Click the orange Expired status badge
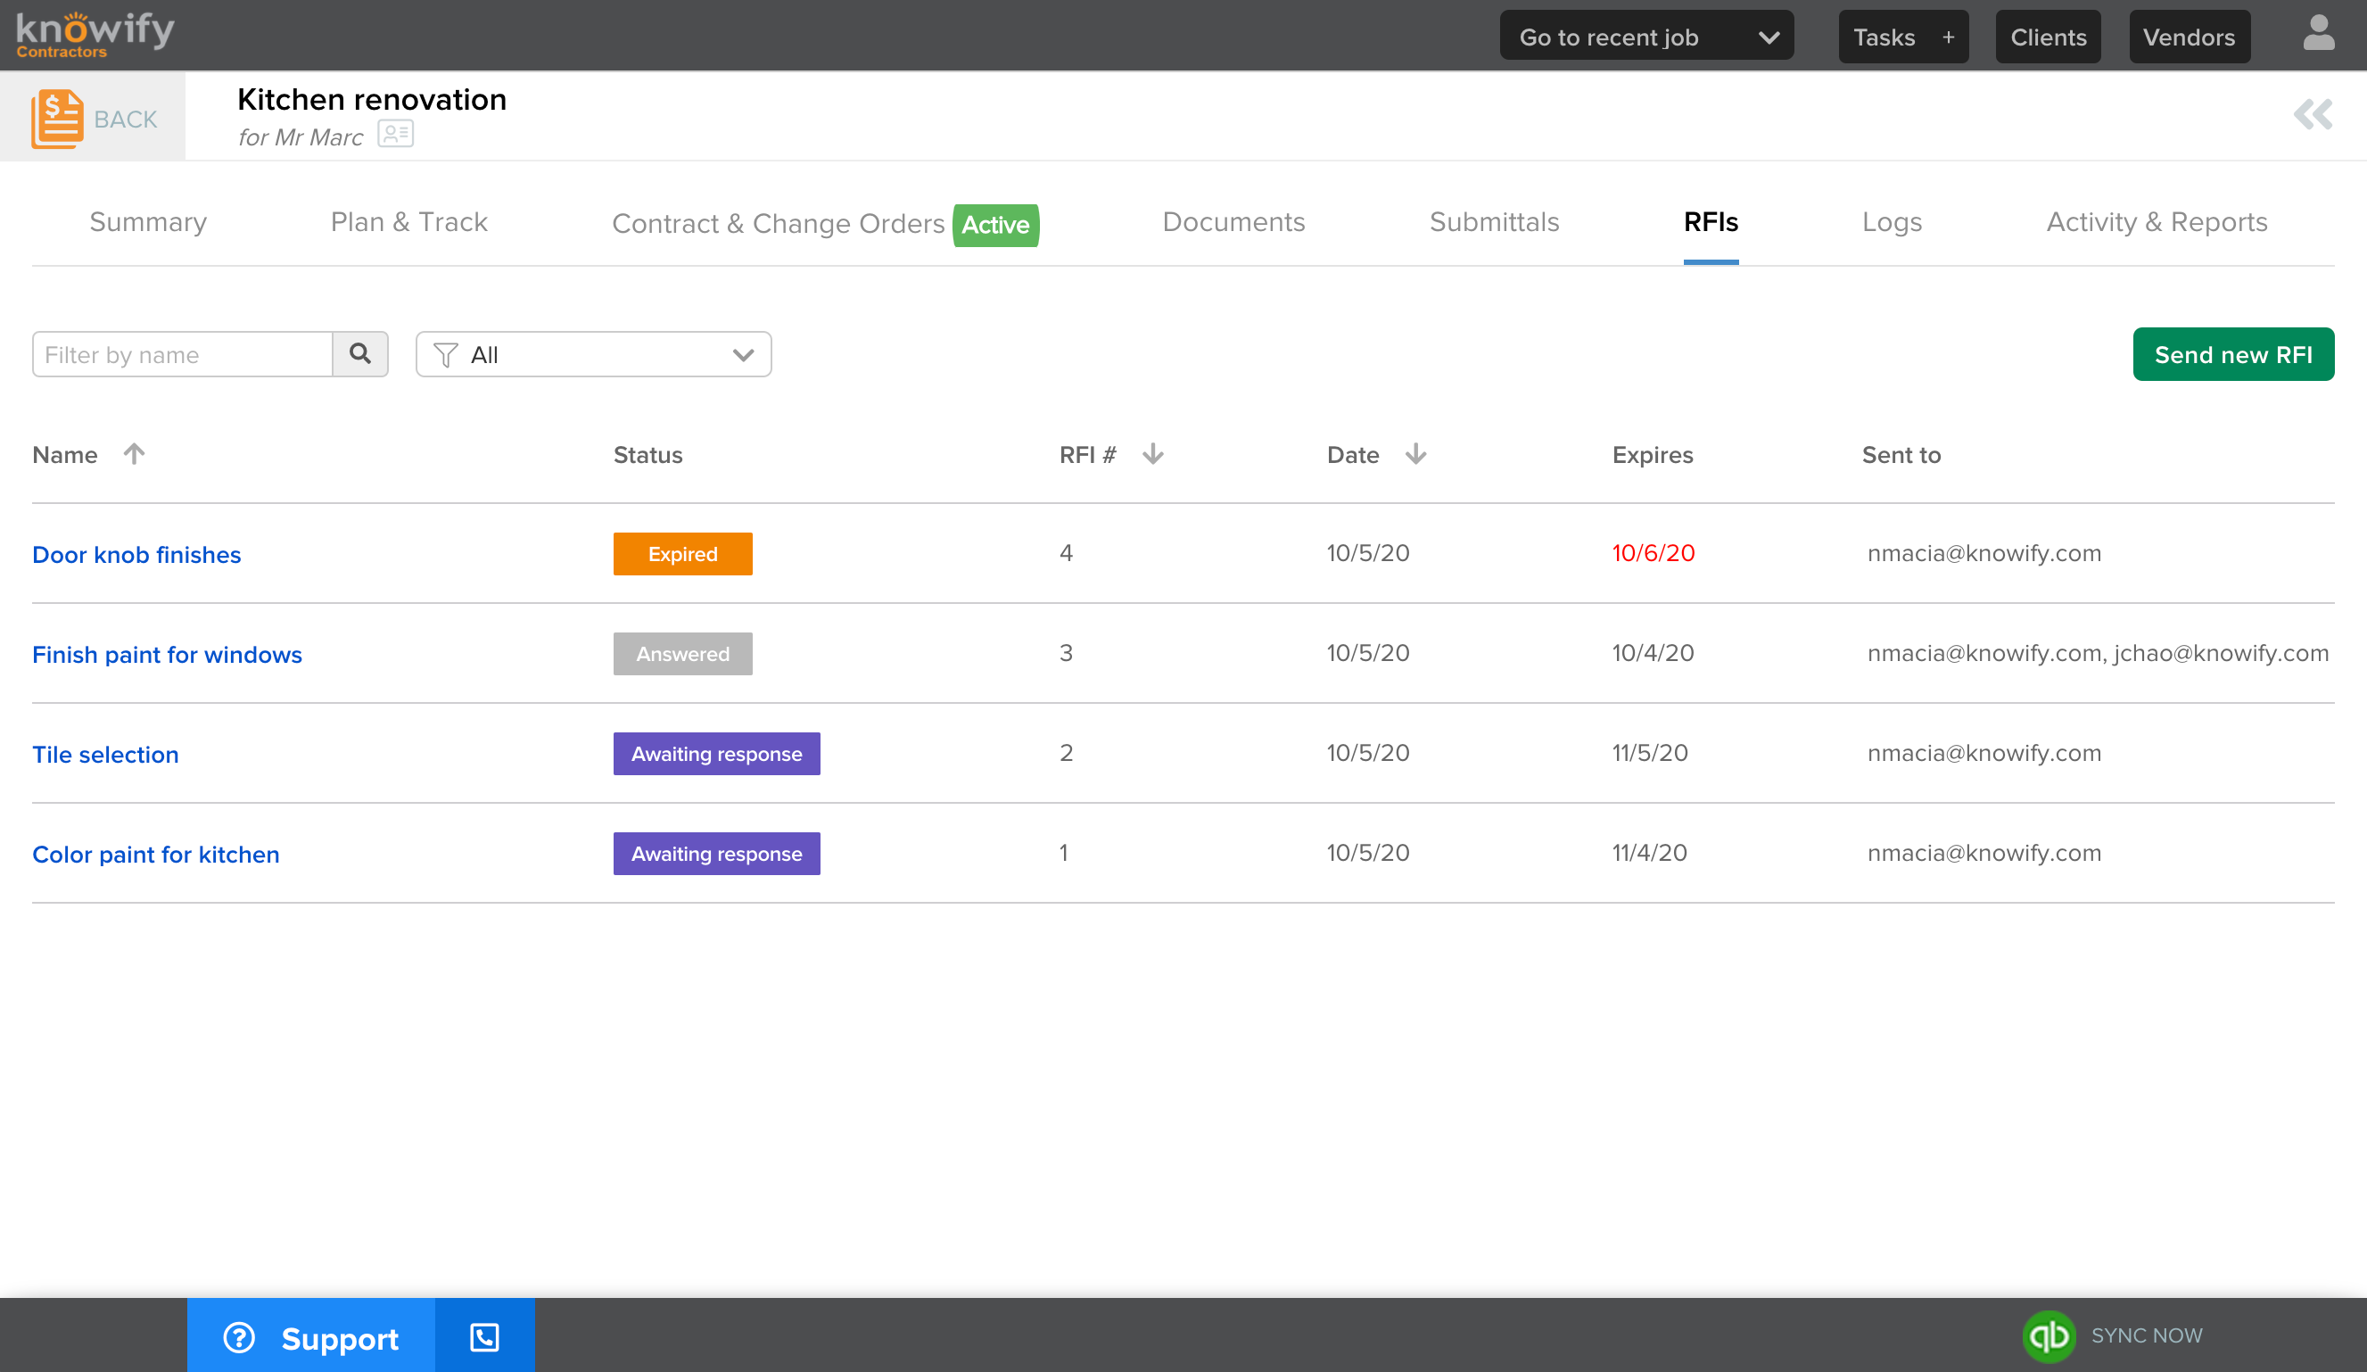 point(683,553)
